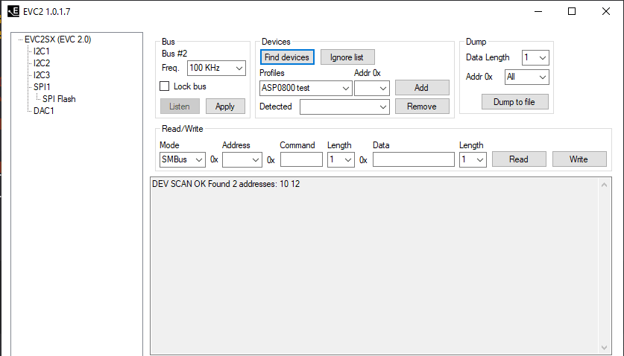Click the log scrollbar down arrow

point(604,348)
